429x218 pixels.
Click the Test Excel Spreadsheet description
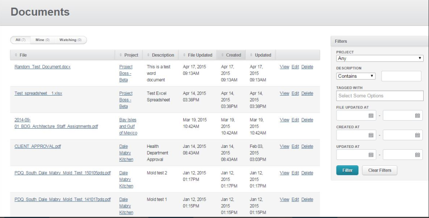pyautogui.click(x=158, y=96)
